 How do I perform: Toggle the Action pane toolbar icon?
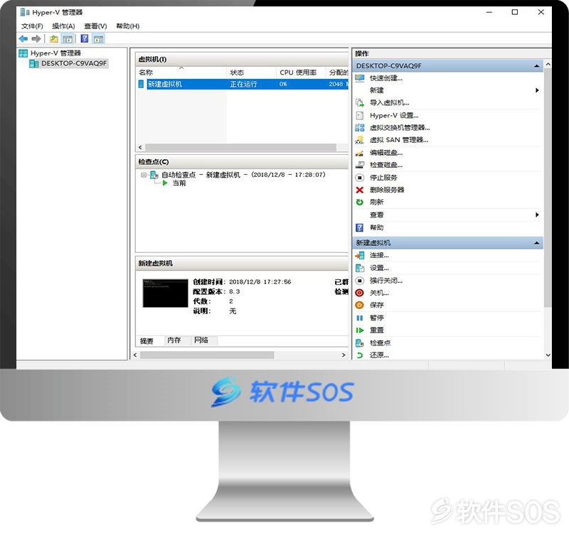coord(98,39)
